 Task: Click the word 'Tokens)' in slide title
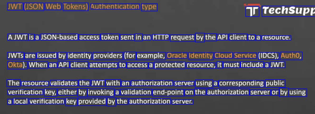coord(76,7)
